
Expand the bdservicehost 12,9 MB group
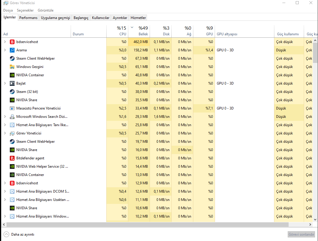(x=5, y=183)
